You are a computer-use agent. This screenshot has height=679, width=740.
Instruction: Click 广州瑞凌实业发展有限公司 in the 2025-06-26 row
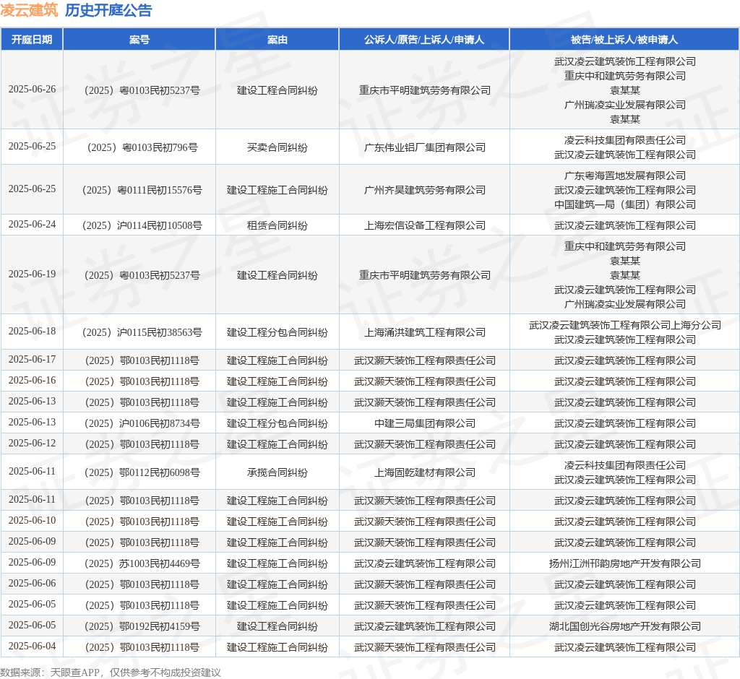tap(625, 105)
